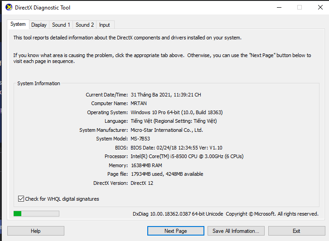The height and width of the screenshot is (241, 329).
Task: Click the green loading progress bar
Action: click(36, 213)
